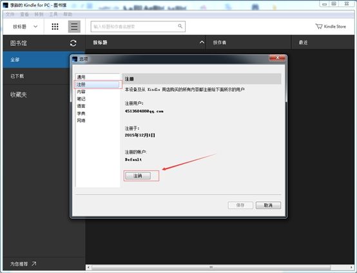
Task: Click the 注销 deregister button
Action: 138,176
